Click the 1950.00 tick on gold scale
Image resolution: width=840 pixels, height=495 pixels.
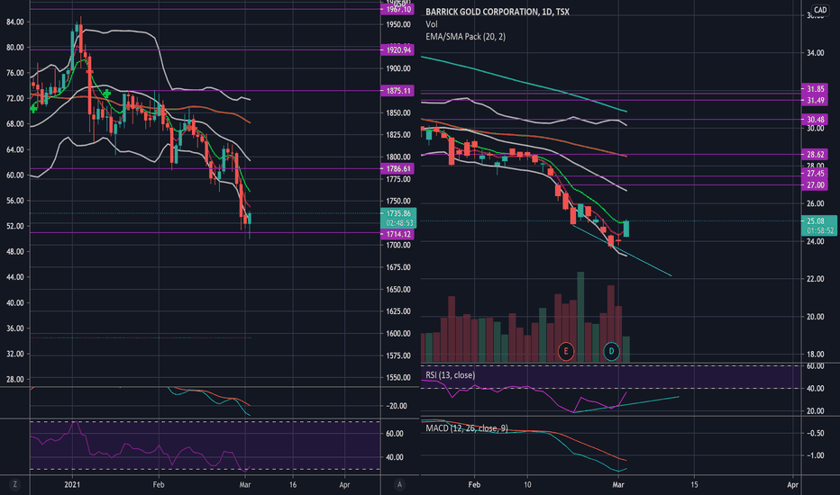point(398,24)
